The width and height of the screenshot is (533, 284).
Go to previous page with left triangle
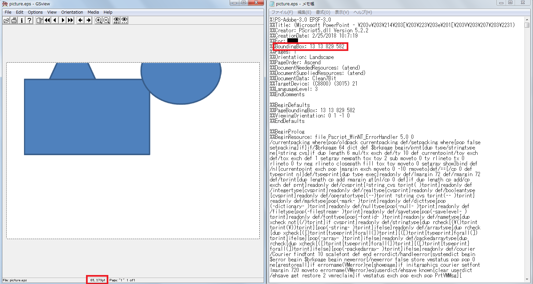[55, 20]
